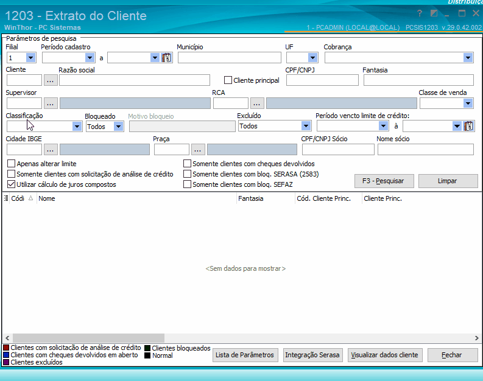Focus the Fantasia input field
Image resolution: width=483 pixels, height=381 pixels.
click(x=418, y=80)
